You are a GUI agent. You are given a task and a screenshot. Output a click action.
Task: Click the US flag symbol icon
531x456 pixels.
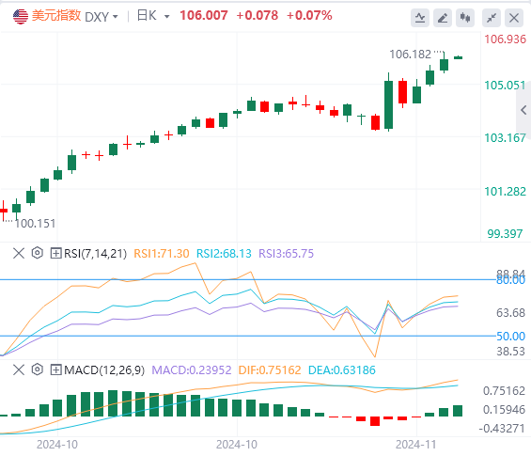[x=21, y=16]
